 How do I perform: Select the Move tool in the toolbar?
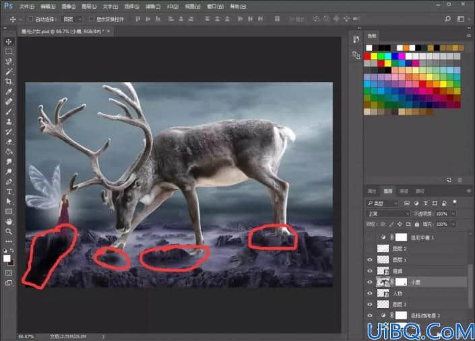pyautogui.click(x=9, y=42)
